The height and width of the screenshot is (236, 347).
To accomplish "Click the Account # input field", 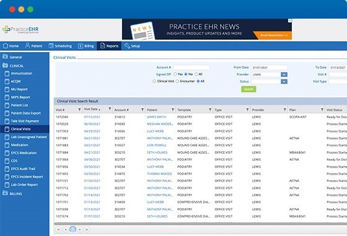I will [x=191, y=68].
